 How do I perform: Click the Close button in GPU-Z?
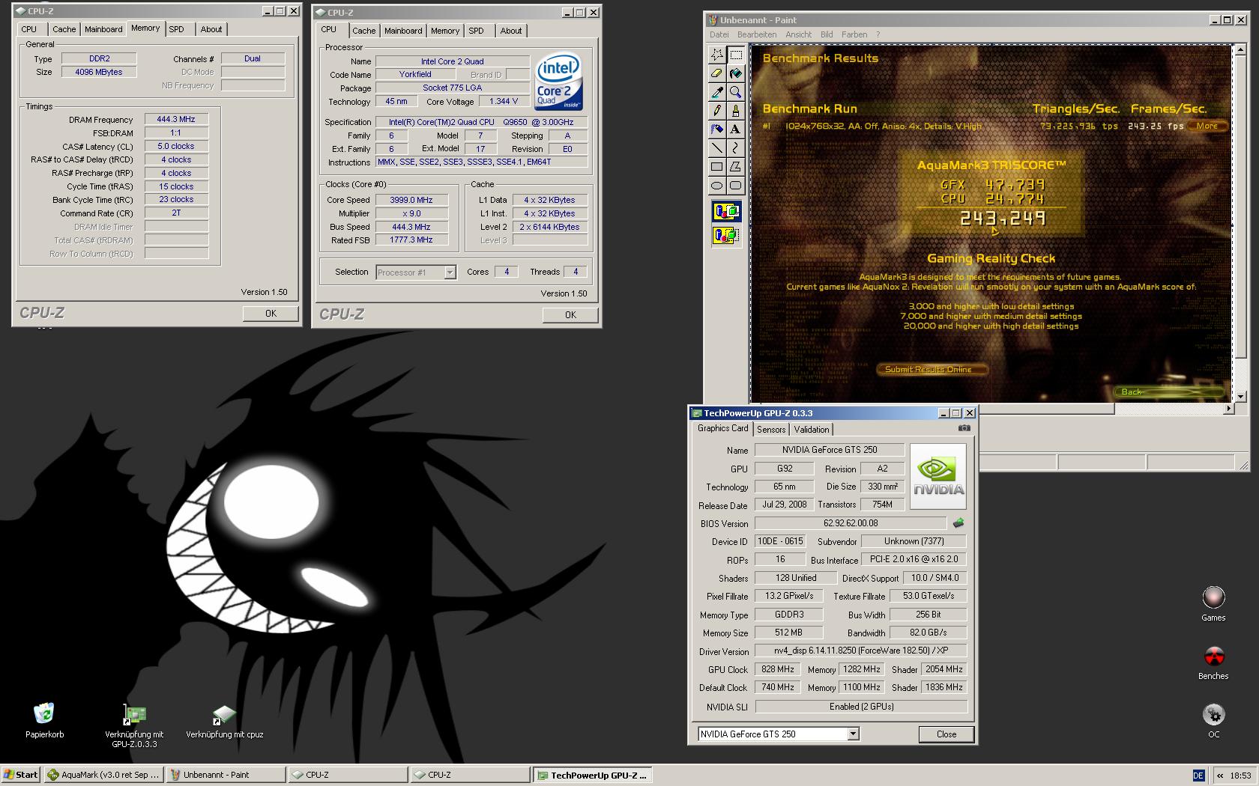click(x=946, y=734)
